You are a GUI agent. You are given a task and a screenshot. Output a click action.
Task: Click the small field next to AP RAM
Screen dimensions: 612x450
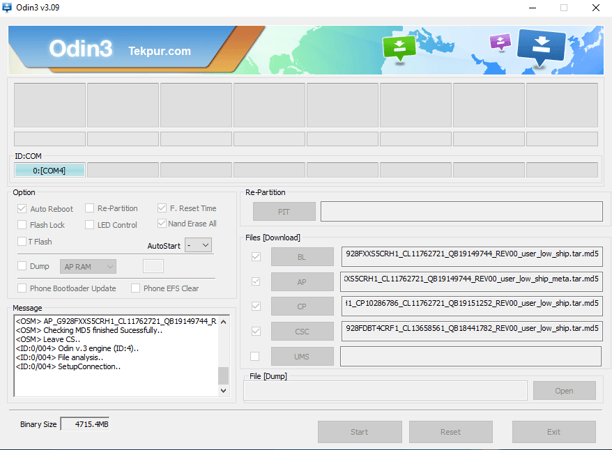click(153, 266)
